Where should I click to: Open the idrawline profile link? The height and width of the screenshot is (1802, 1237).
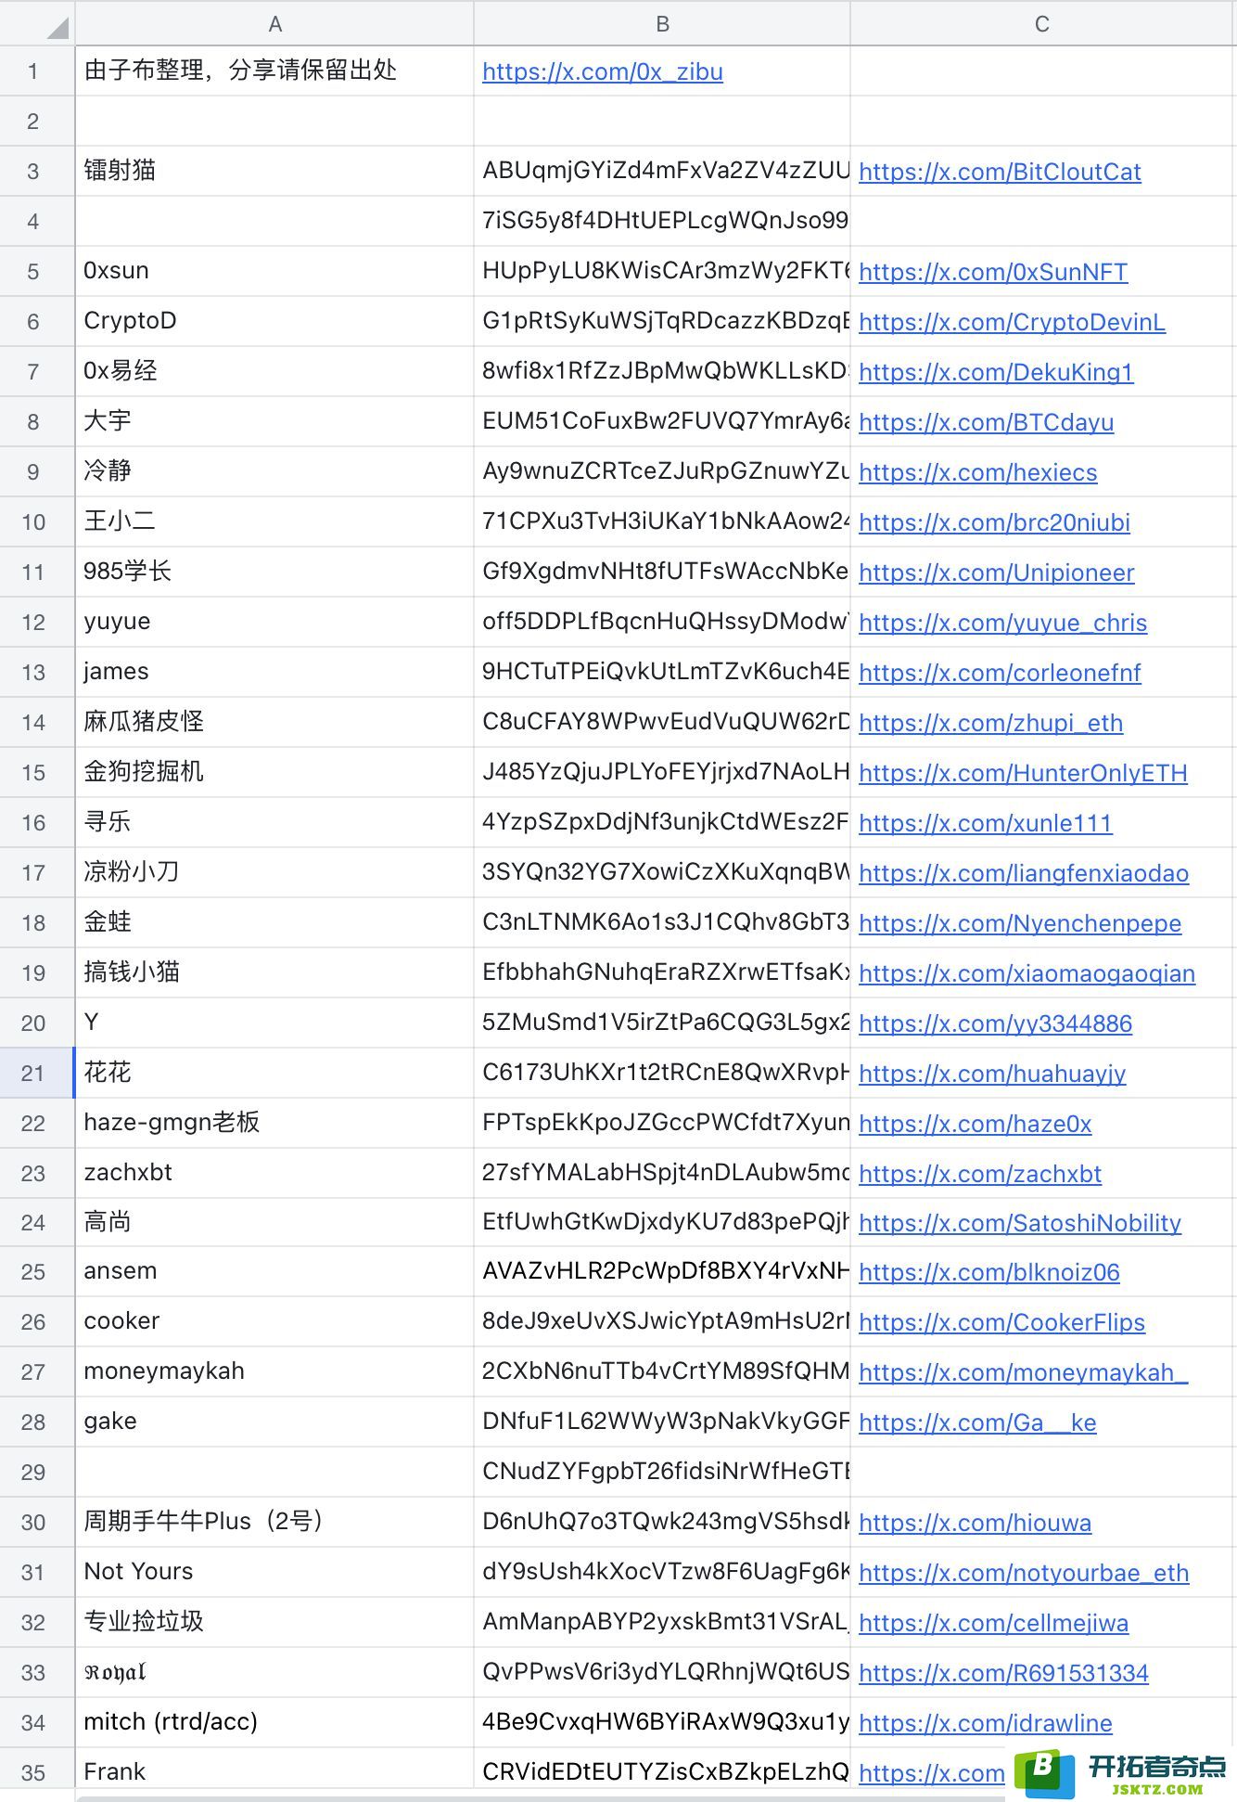[985, 1723]
